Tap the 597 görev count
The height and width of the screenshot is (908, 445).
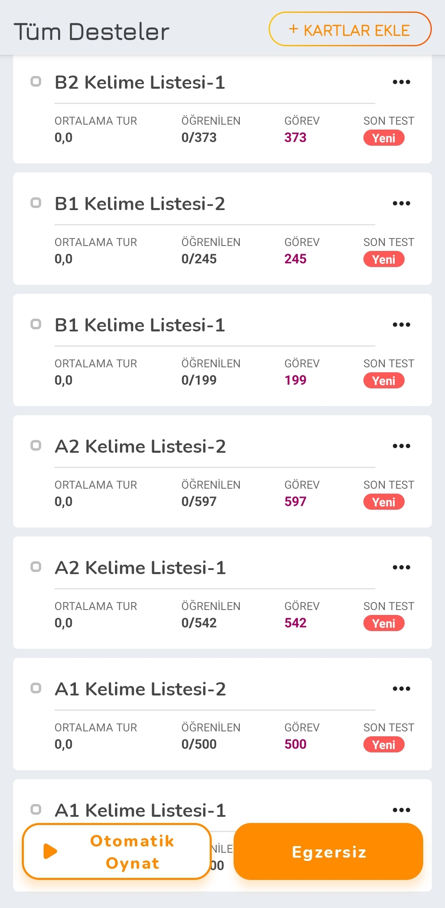(x=295, y=501)
